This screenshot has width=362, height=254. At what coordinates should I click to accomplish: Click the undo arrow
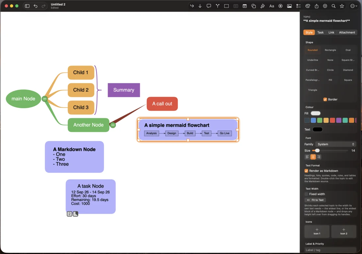click(36, 6)
